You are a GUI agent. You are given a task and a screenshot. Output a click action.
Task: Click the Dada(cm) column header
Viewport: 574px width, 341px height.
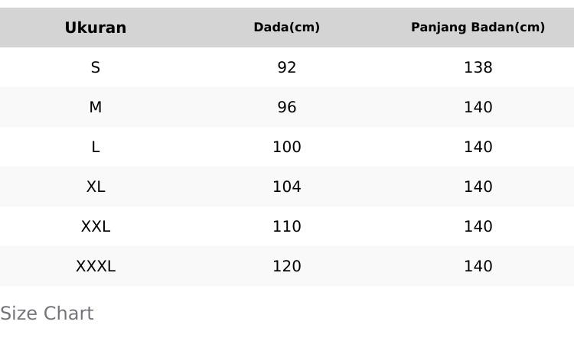[287, 28]
